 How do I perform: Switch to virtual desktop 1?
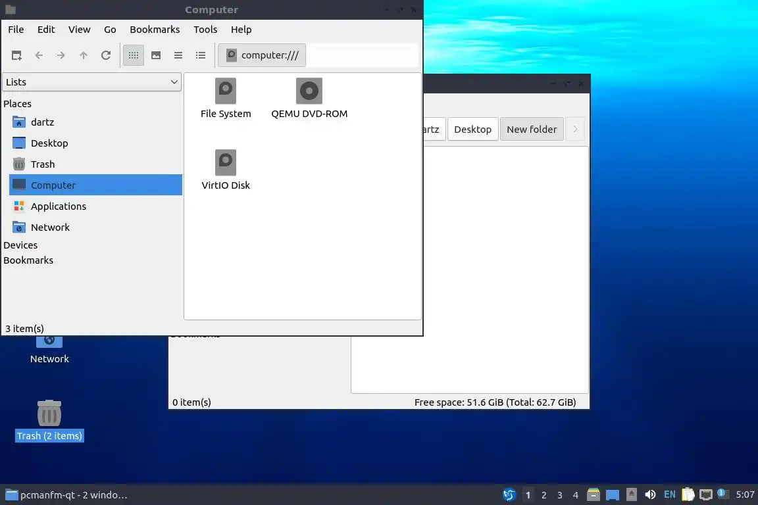coord(528,495)
